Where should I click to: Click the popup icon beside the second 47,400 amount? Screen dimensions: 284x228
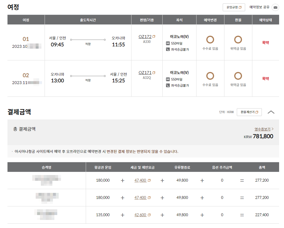(148, 197)
